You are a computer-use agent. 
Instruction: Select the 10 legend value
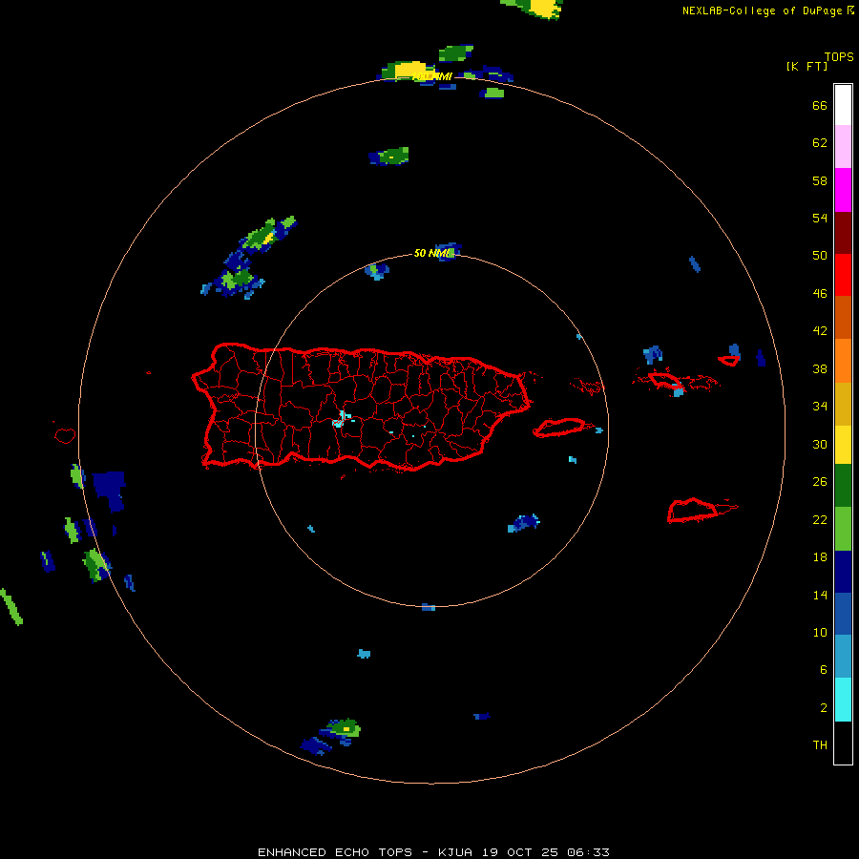tap(820, 632)
